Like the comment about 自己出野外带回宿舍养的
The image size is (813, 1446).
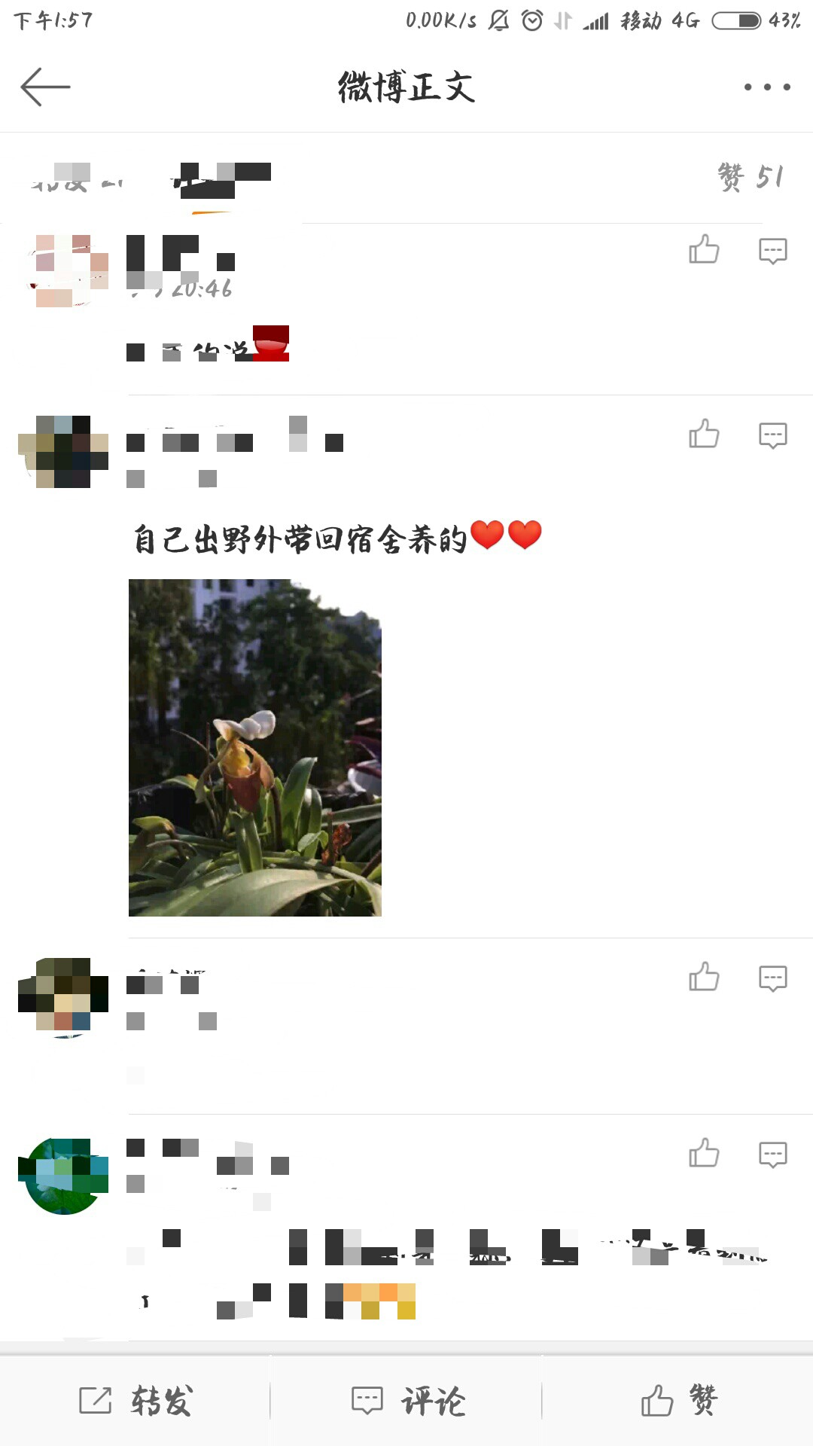704,434
